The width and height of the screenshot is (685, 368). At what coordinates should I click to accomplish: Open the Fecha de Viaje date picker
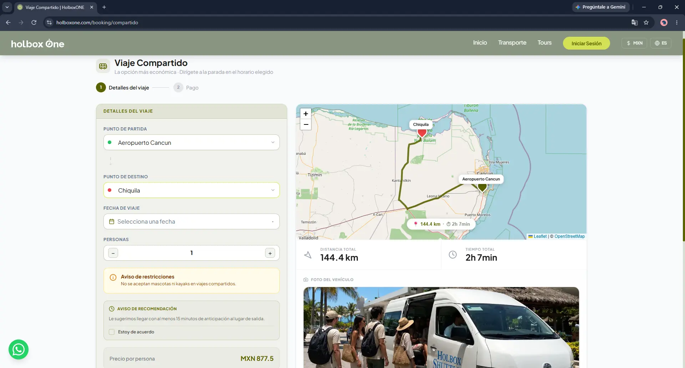click(192, 221)
